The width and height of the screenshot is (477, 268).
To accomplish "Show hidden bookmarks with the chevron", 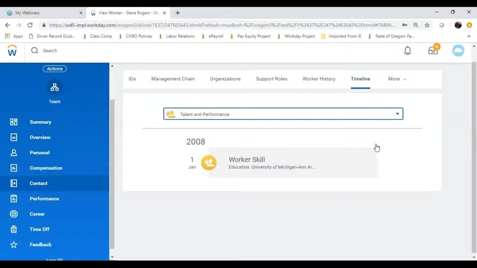I will click(469, 36).
